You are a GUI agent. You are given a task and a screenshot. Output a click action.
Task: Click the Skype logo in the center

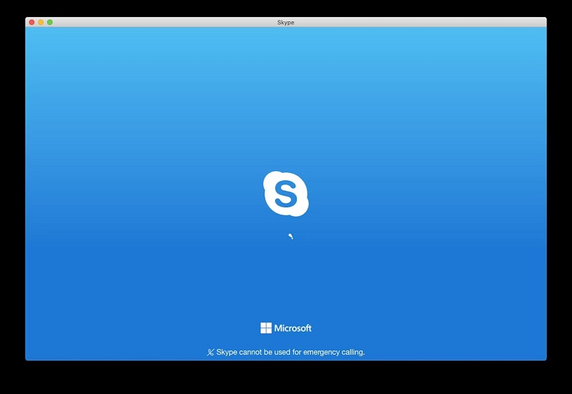[286, 194]
